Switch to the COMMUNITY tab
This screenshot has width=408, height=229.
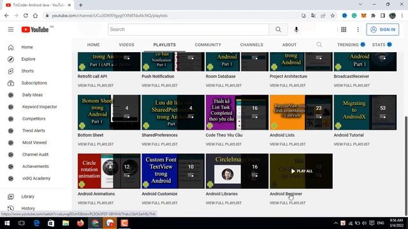tap(208, 45)
